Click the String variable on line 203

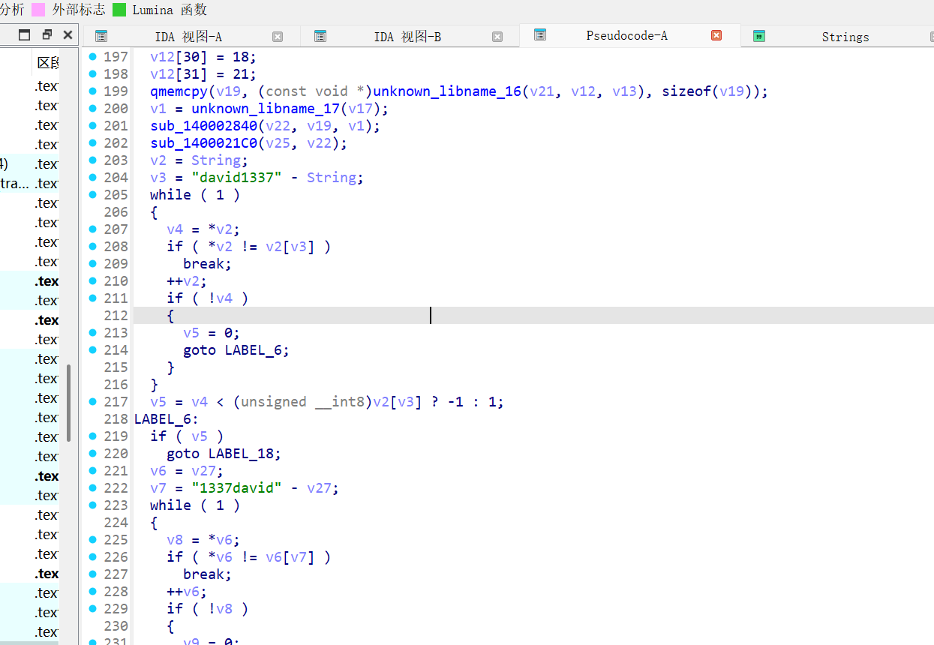(216, 160)
